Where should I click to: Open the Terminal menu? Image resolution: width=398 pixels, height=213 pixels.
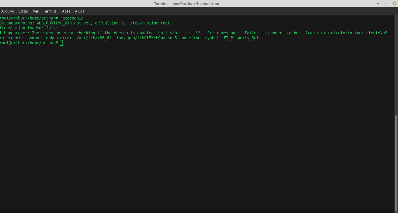pyautogui.click(x=50, y=11)
